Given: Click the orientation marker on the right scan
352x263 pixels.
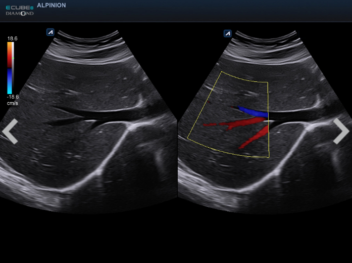Looking at the screenshot, I should (x=228, y=33).
